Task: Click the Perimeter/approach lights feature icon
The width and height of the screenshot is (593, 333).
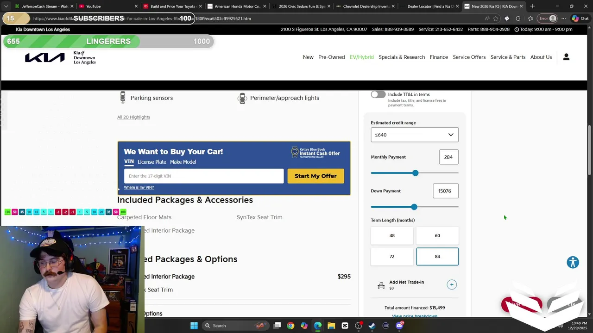Action: tap(242, 98)
